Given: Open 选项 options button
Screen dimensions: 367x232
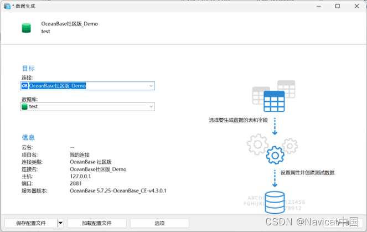Looking at the screenshot, I should (x=159, y=223).
